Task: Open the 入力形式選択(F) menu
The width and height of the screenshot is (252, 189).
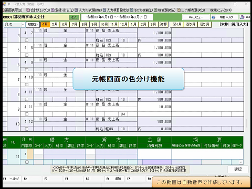Action: (x=88, y=10)
